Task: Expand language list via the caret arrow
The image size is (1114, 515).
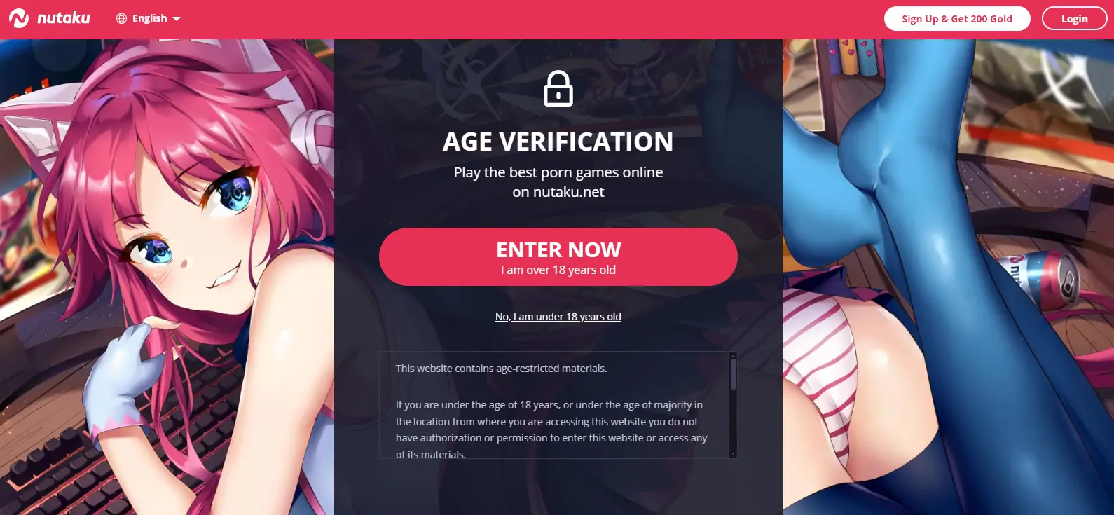Action: point(177,19)
